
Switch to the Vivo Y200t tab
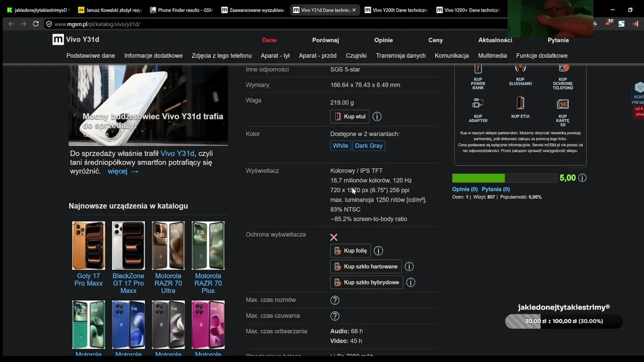[x=396, y=10]
